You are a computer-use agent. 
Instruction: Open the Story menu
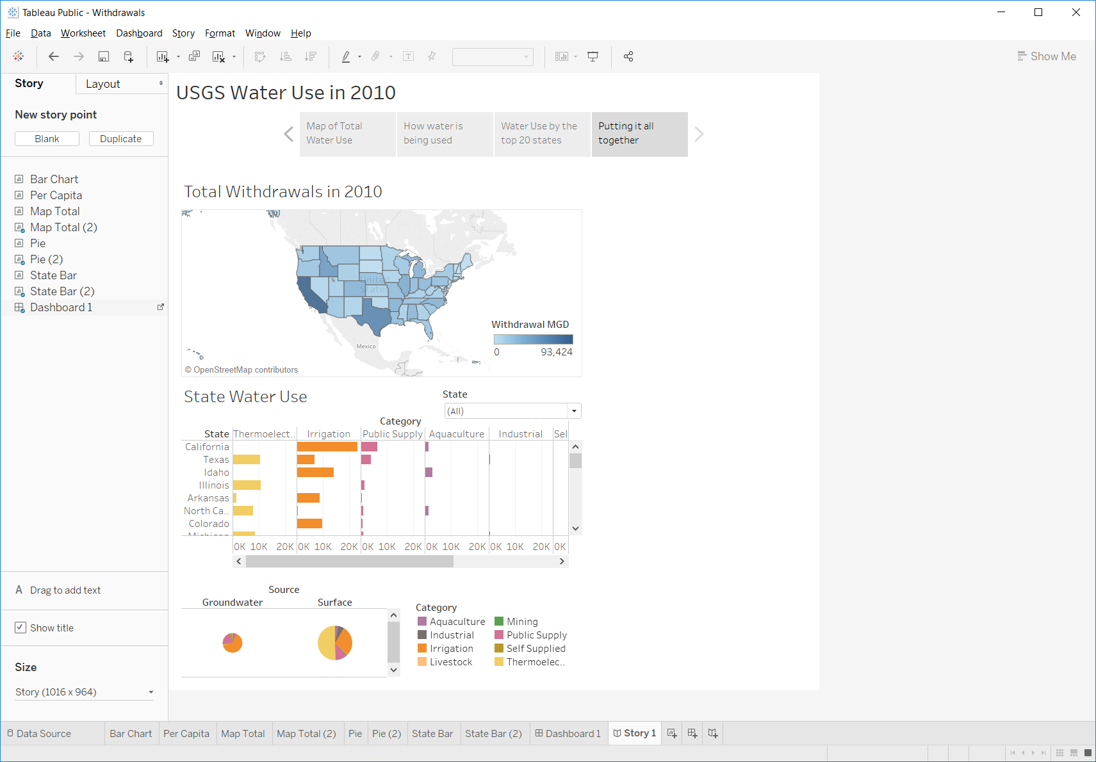(x=183, y=33)
